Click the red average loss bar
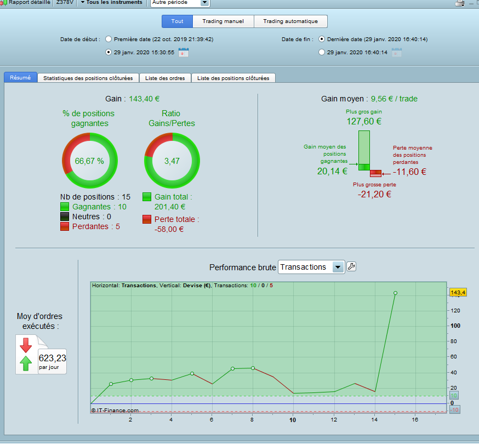 376,173
